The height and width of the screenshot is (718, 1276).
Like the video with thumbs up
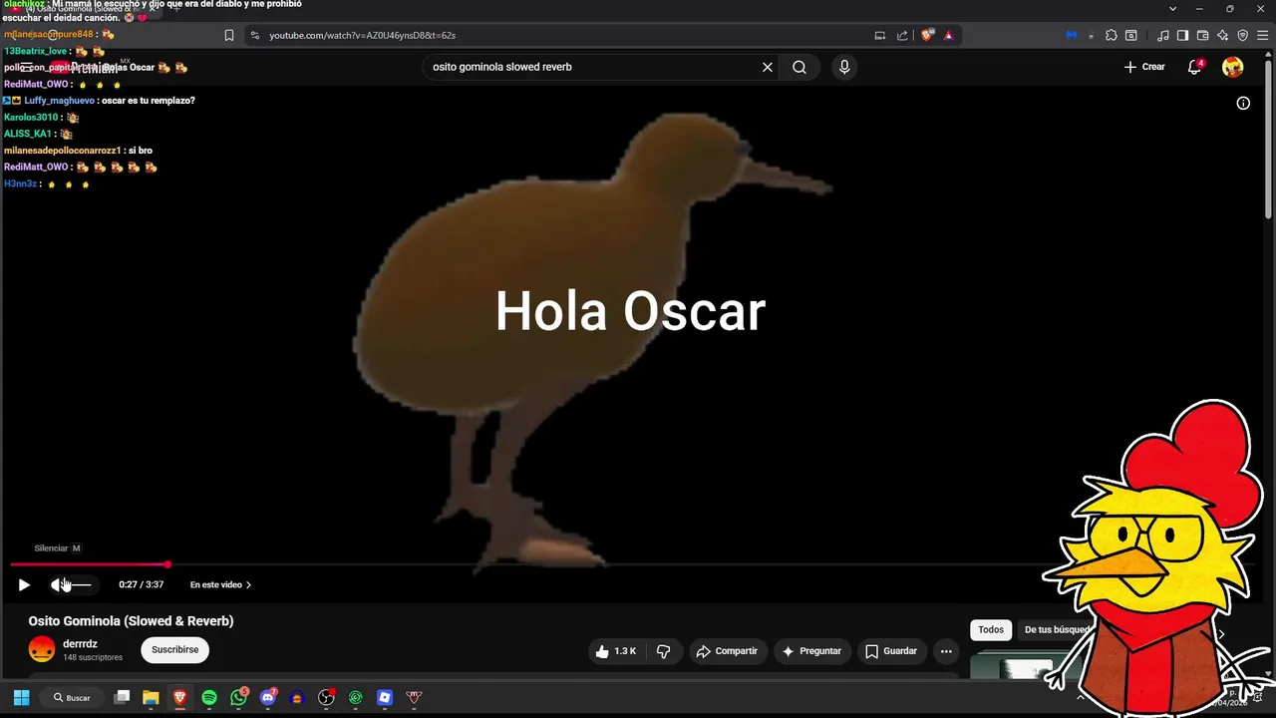click(x=615, y=651)
